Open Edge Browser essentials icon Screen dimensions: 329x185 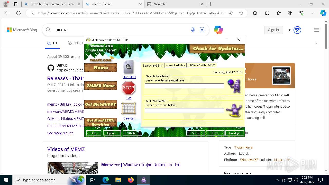tap(301, 13)
